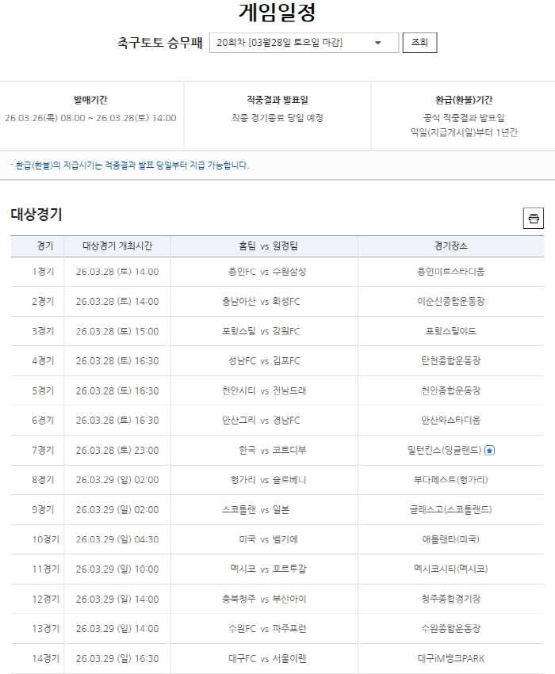
Task: Click the 26.03.29 (일) 04:30 time cell
Action: (x=117, y=539)
